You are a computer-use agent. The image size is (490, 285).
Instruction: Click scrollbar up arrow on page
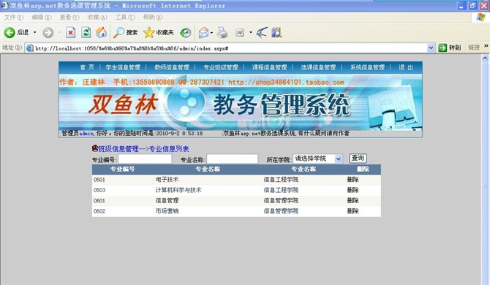[485, 58]
